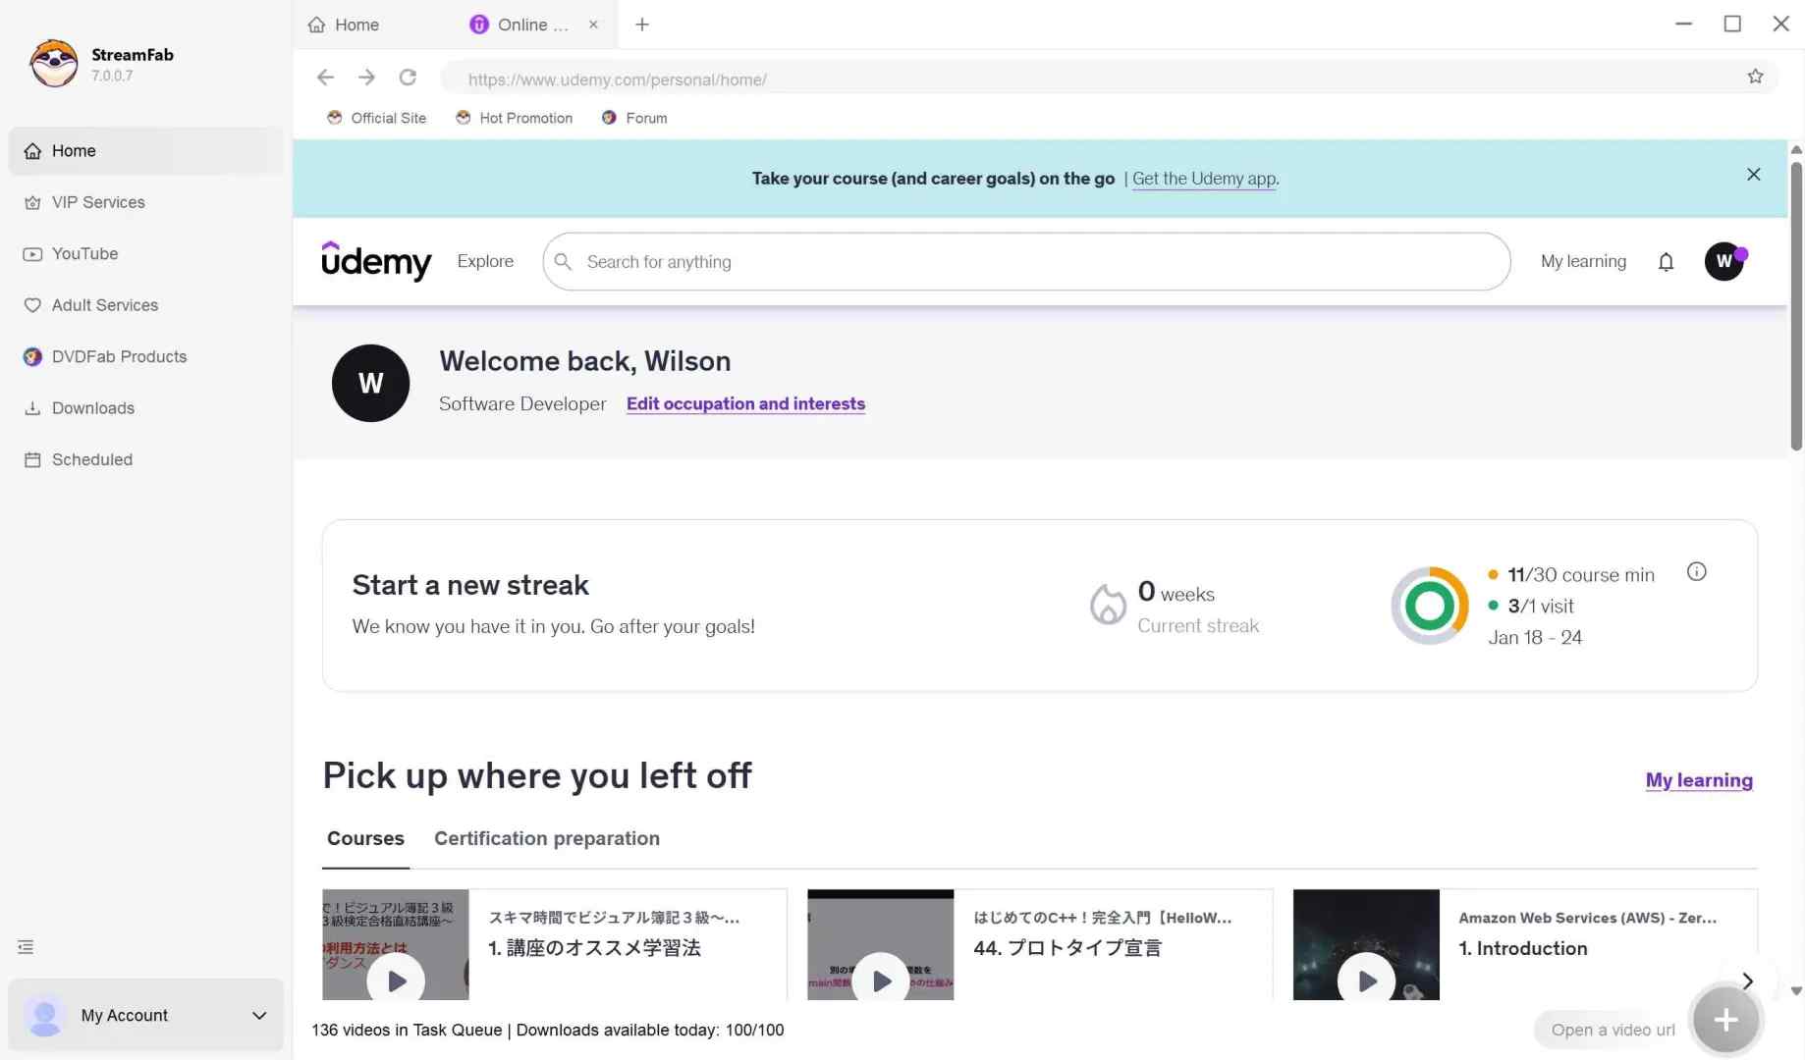The width and height of the screenshot is (1805, 1060).
Task: Click the Udemy notification bell
Action: pyautogui.click(x=1666, y=261)
